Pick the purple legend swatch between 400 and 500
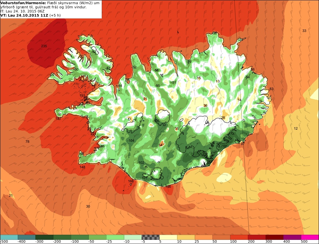 292,237
